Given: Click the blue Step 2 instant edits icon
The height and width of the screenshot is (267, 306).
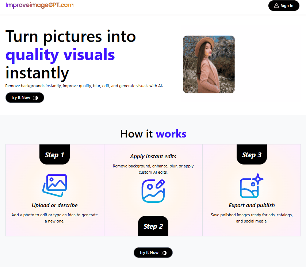Looking at the screenshot, I should click(x=153, y=190).
